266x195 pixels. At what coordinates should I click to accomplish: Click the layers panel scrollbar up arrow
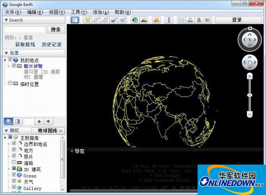point(63,138)
